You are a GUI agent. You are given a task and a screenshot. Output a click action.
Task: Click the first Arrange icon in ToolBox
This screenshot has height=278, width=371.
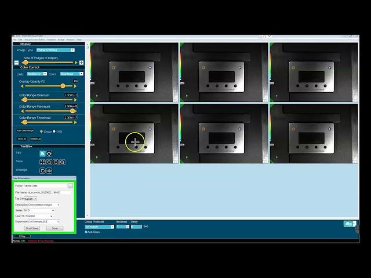[x=42, y=171]
